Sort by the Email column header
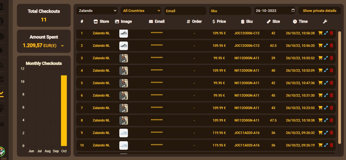346x160 pixels. click(157, 21)
